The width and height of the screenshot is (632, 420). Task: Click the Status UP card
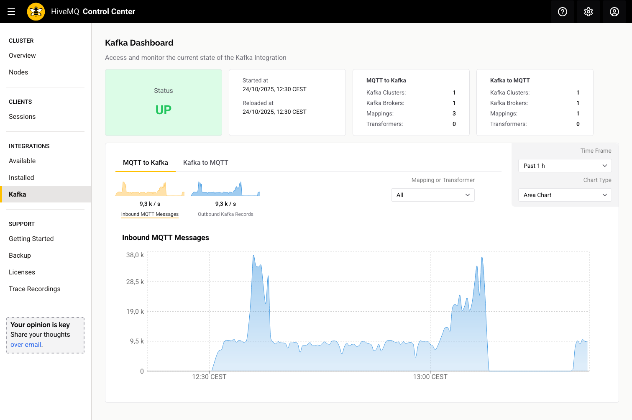click(164, 102)
